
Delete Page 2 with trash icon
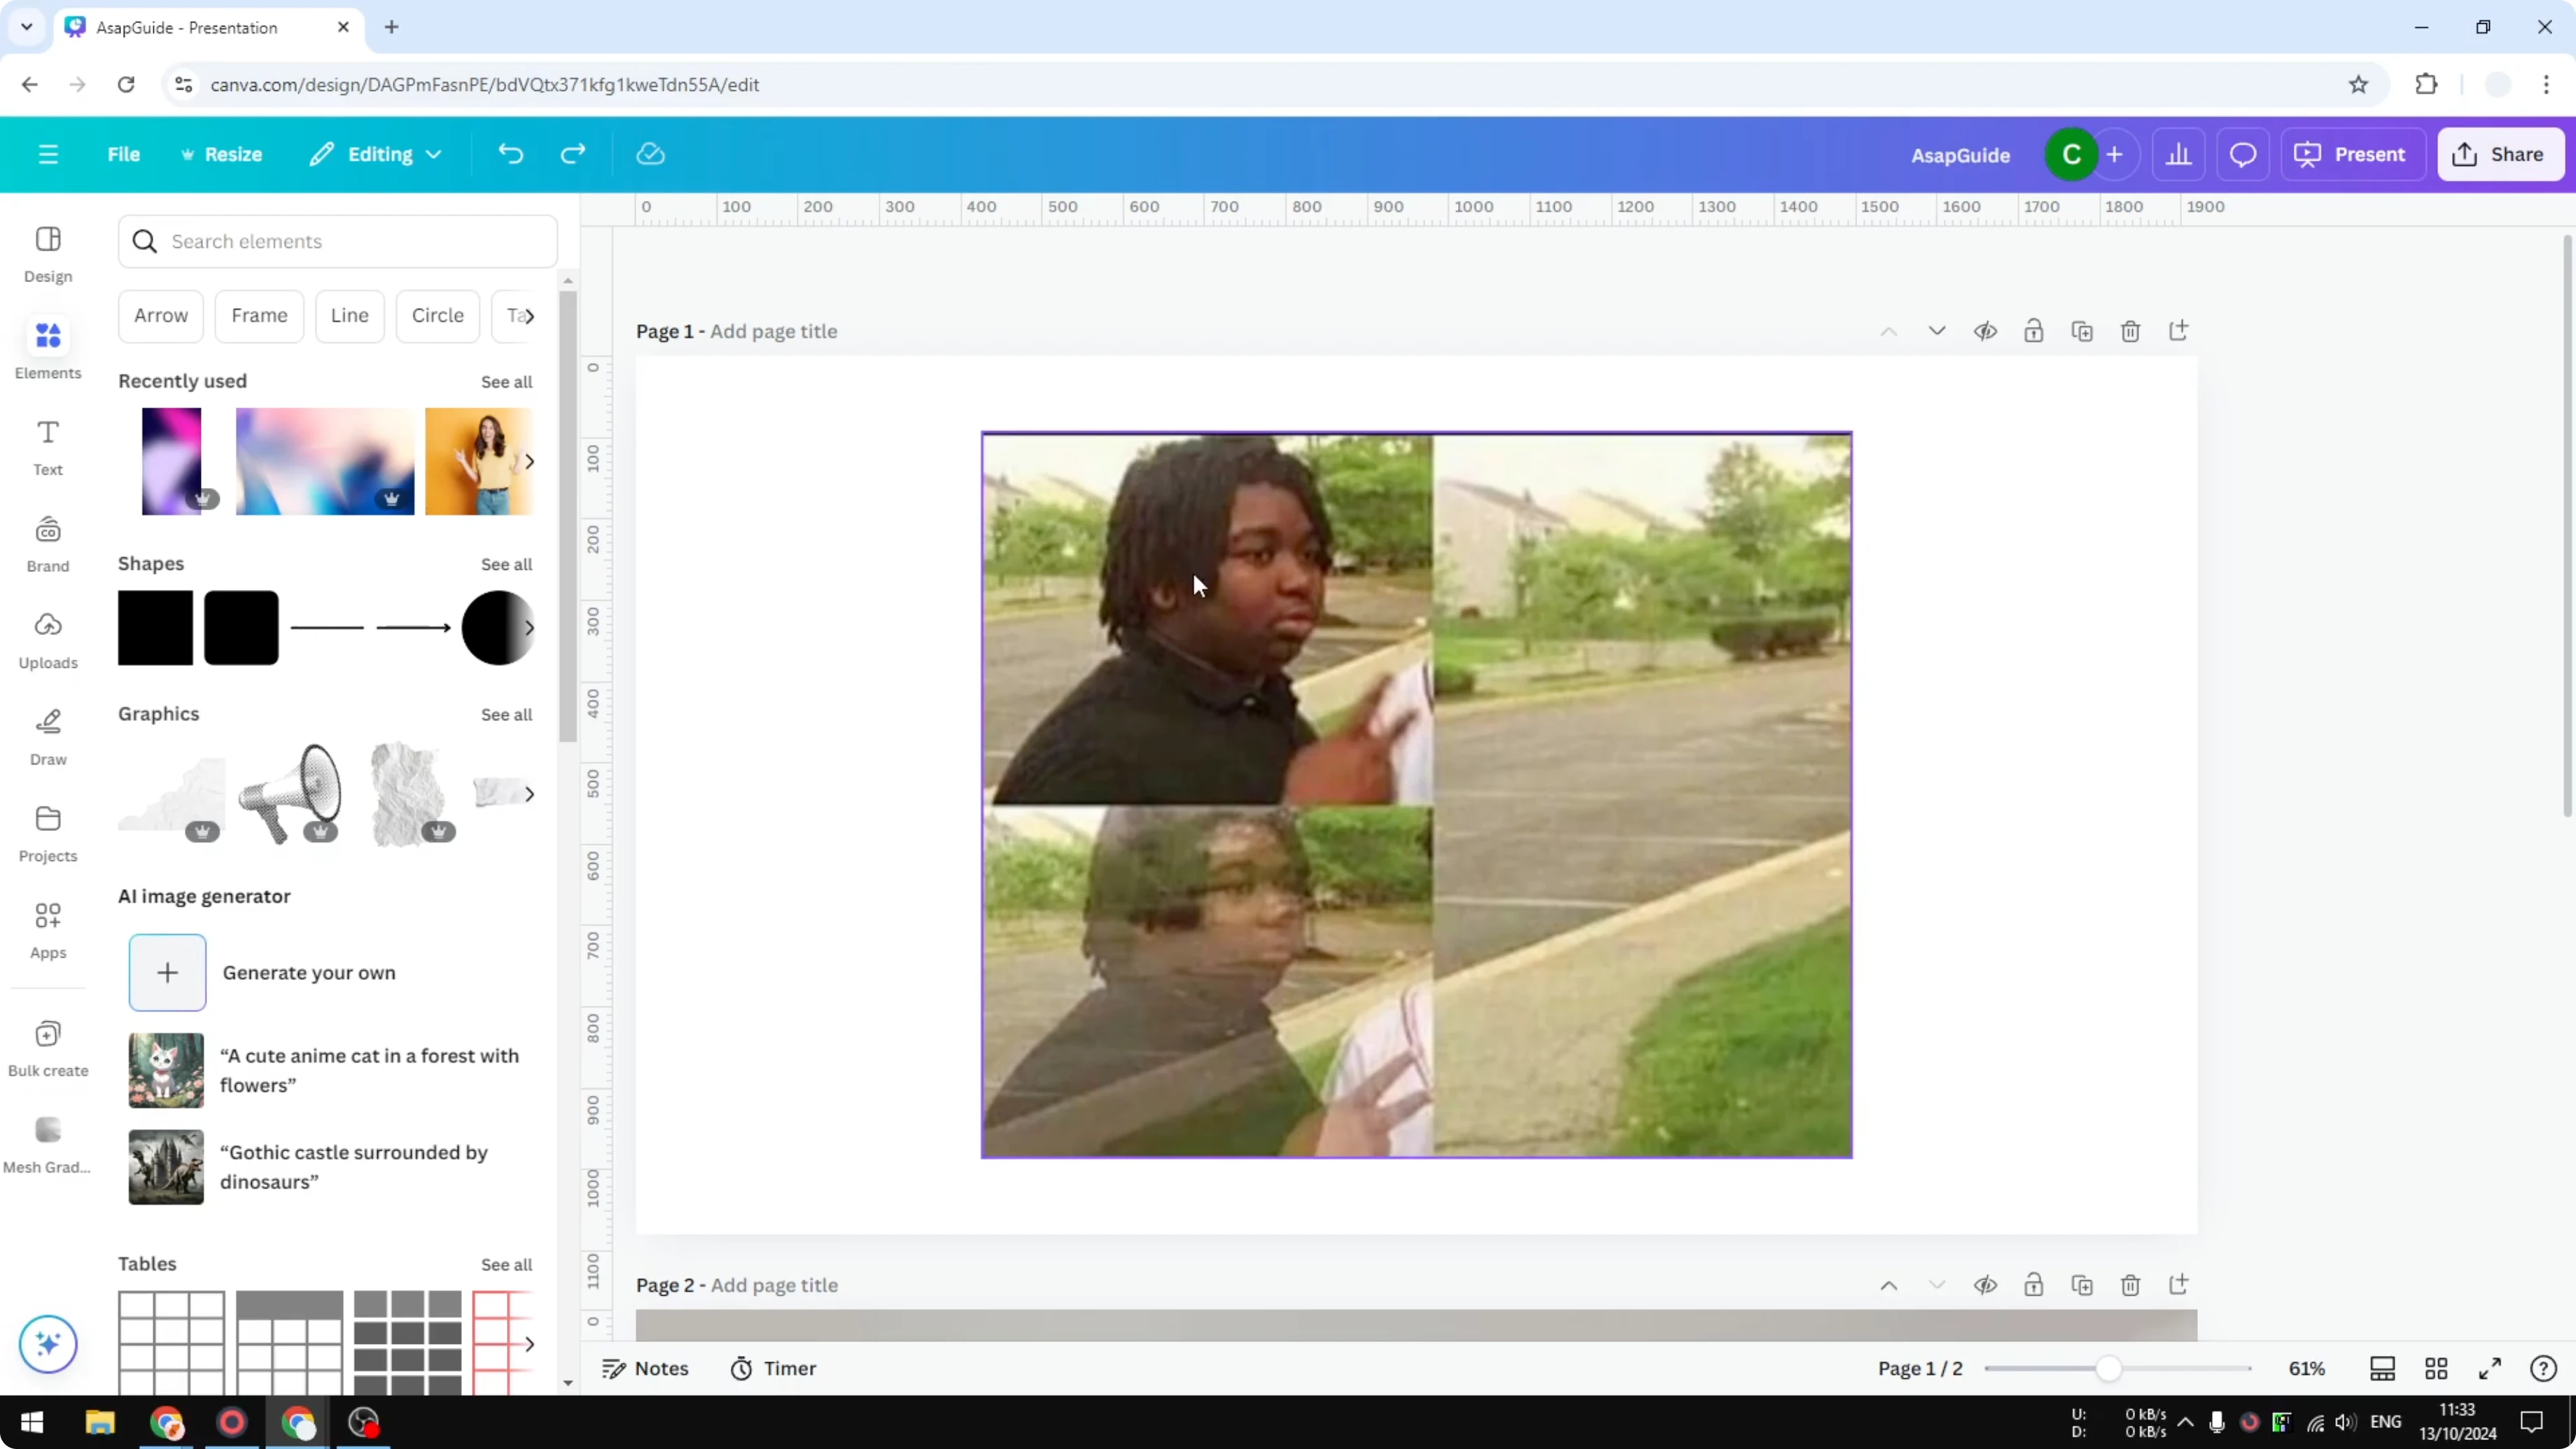tap(2130, 1285)
